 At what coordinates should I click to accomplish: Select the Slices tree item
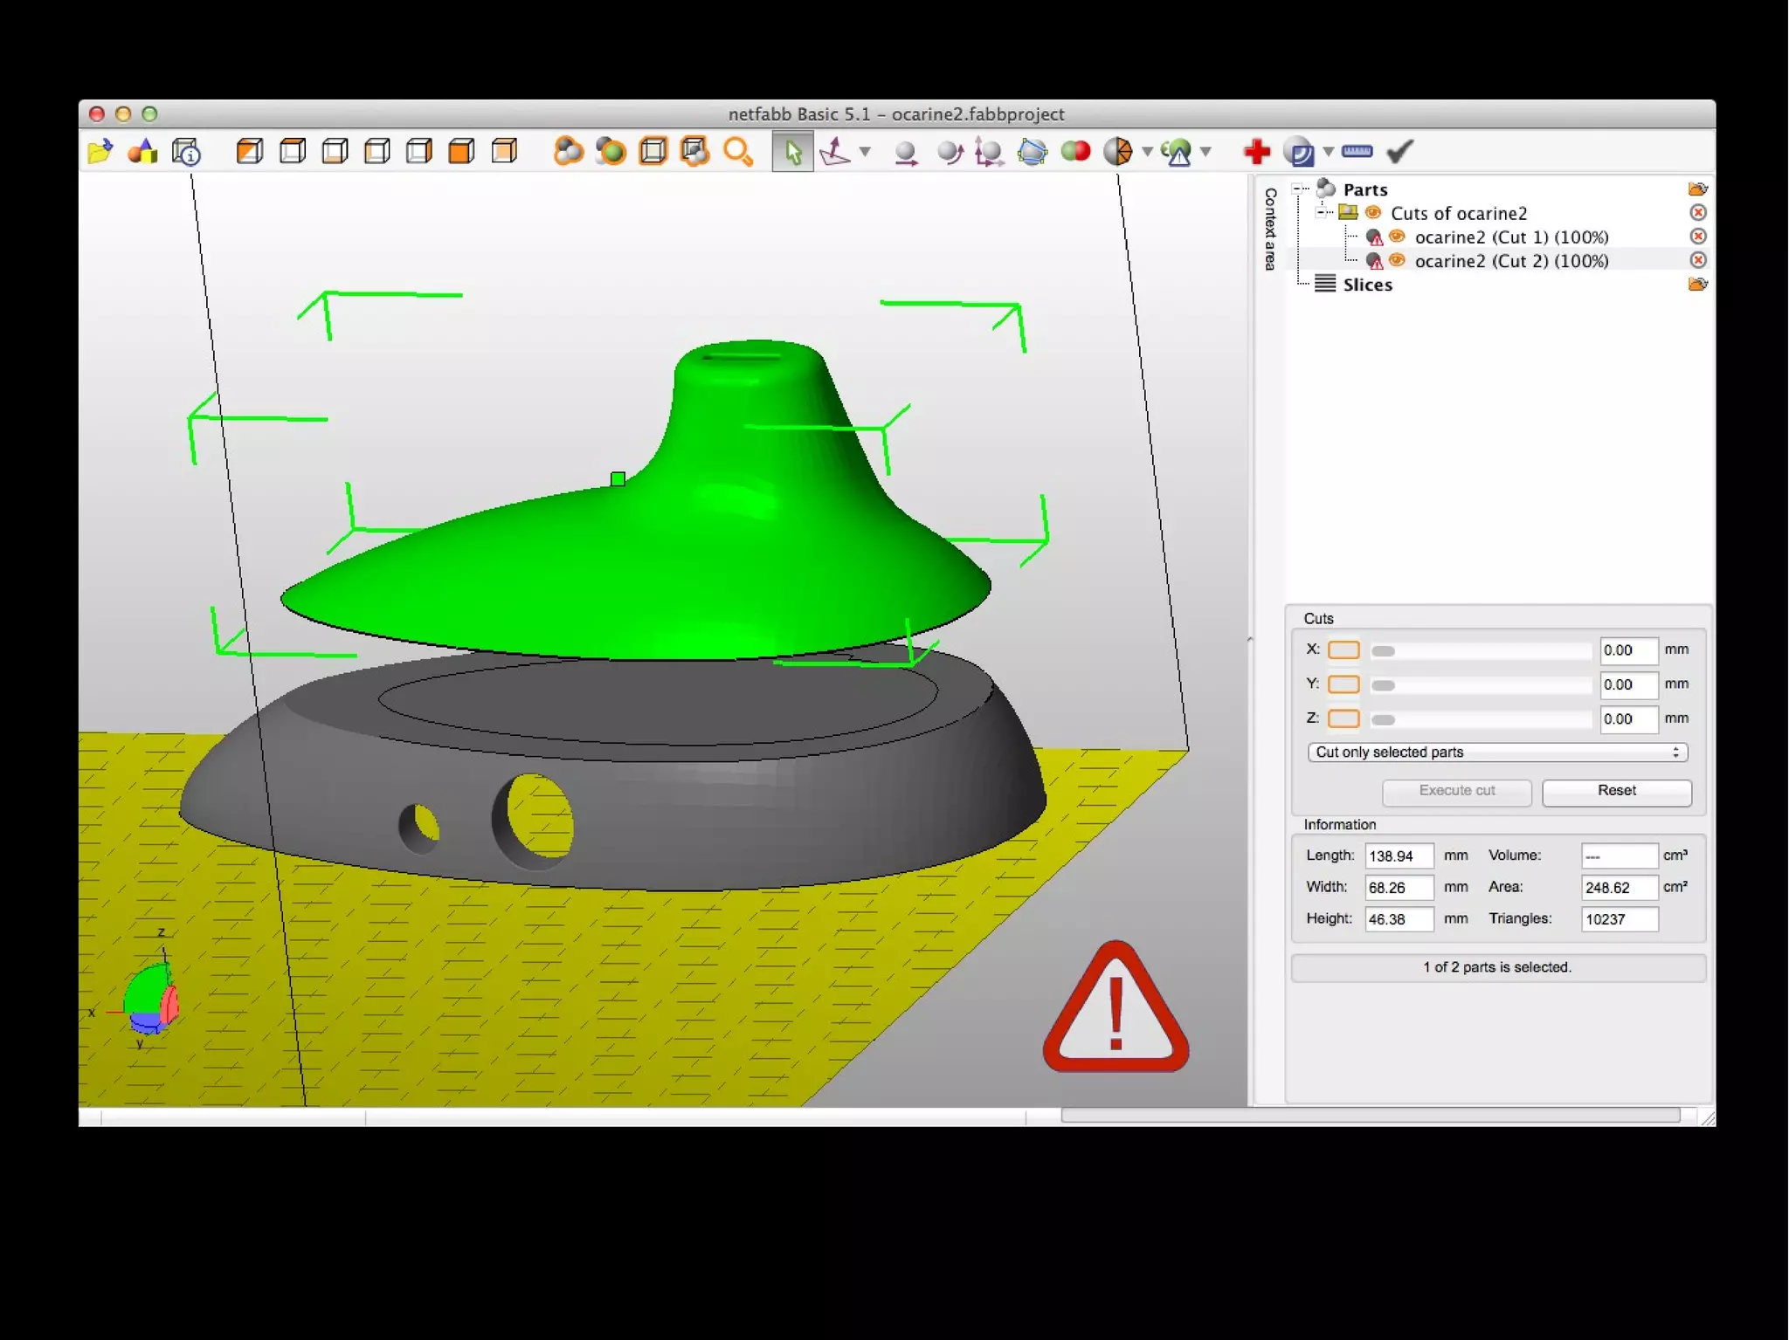coord(1367,285)
